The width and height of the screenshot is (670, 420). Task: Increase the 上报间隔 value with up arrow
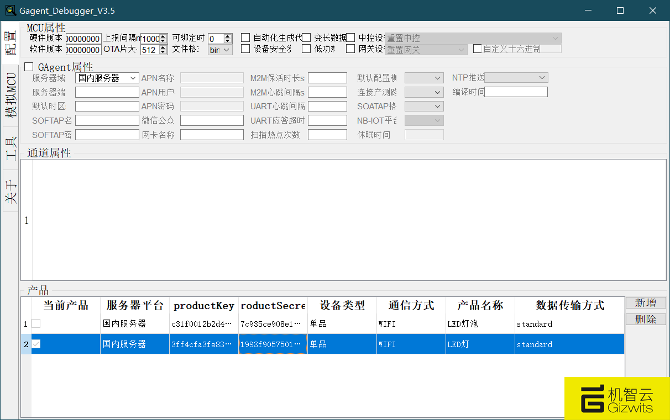pyautogui.click(x=163, y=36)
